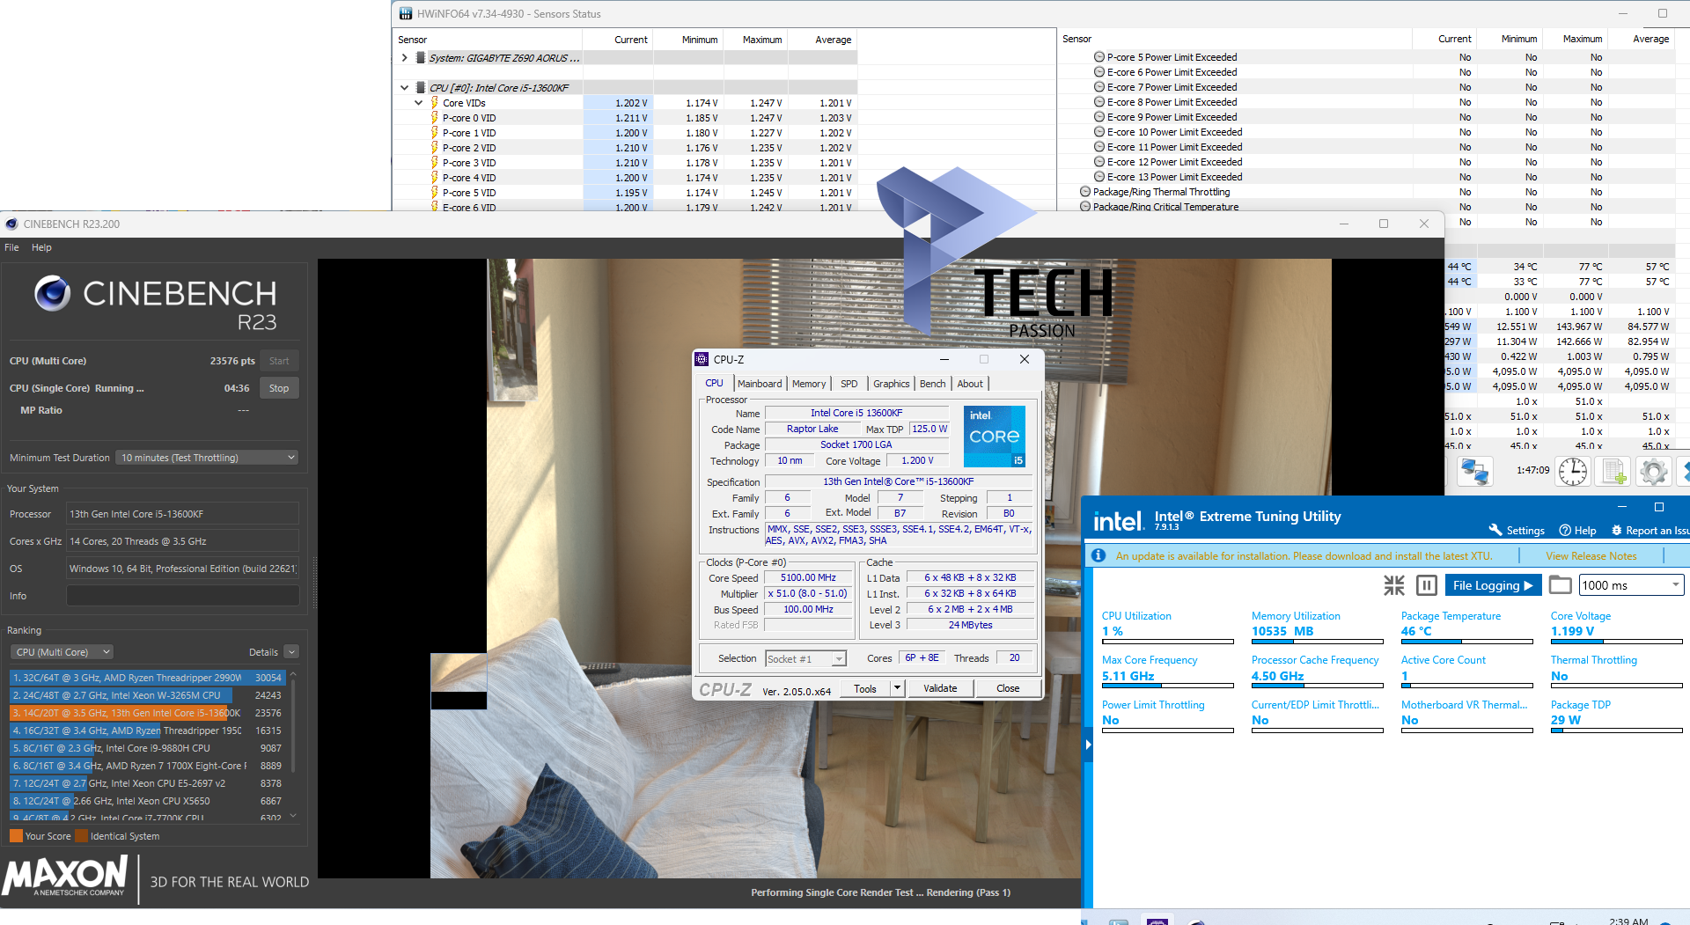
Task: Expand the System GIGABYTE Z690 AORUS node
Action: click(404, 58)
